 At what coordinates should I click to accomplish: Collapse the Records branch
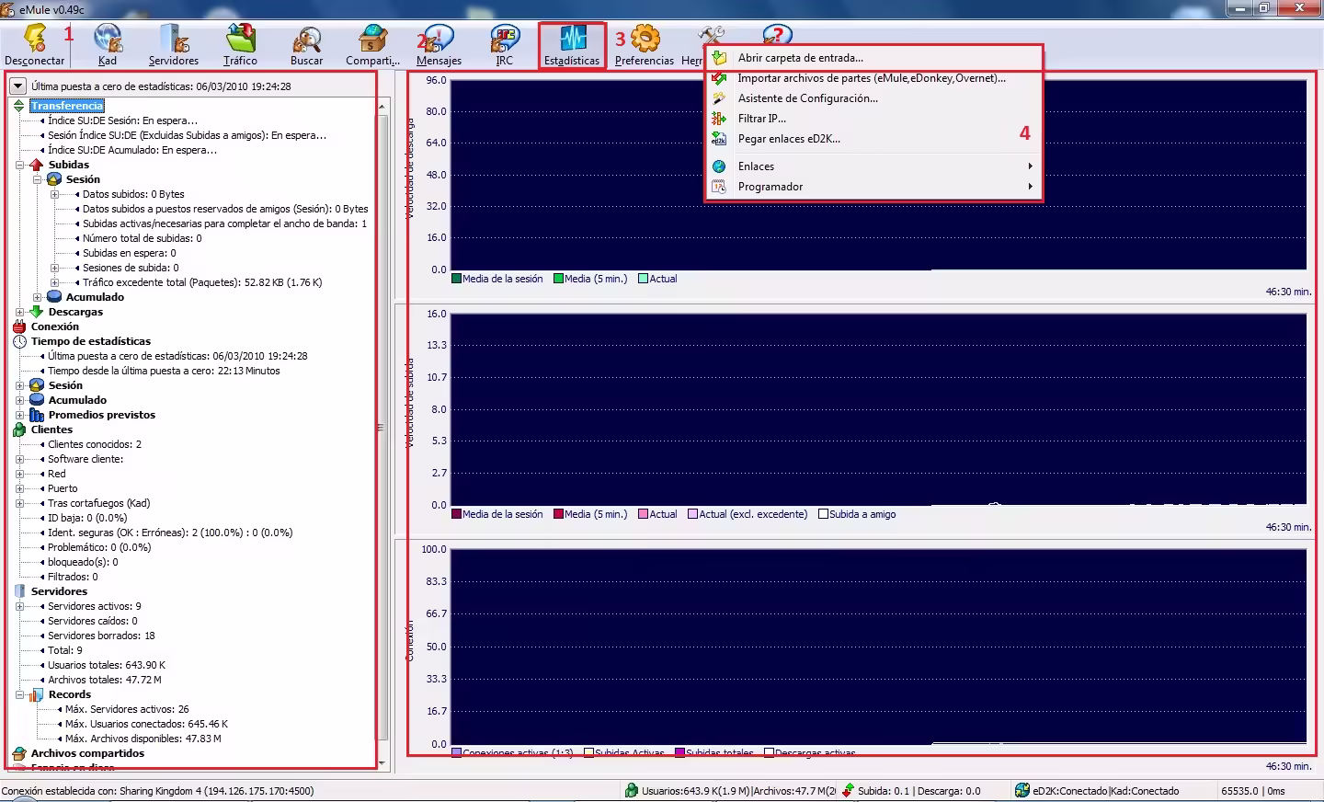pyautogui.click(x=19, y=694)
